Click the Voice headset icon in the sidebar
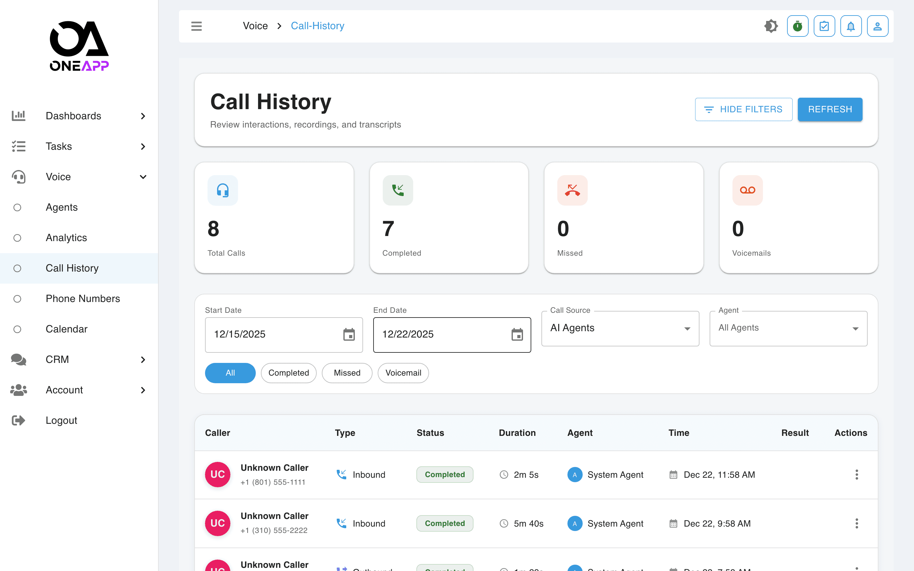Viewport: 914px width, 571px height. [x=18, y=177]
